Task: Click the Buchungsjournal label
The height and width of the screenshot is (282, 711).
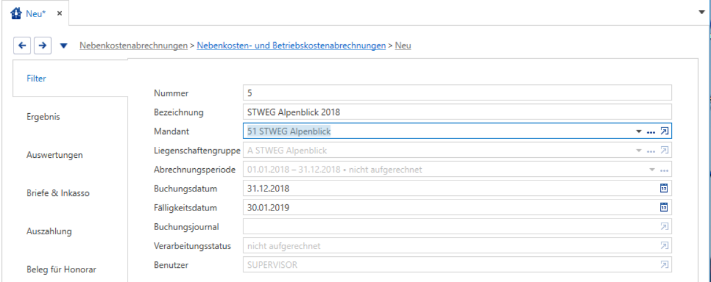Action: pos(187,227)
